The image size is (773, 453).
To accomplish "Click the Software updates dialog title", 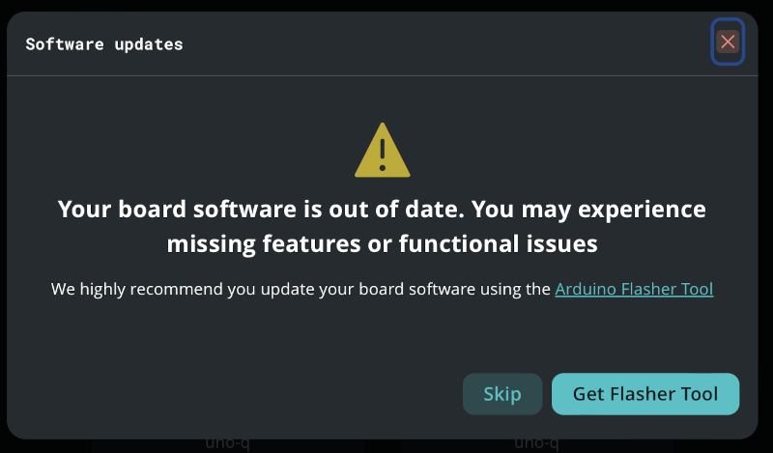I will pyautogui.click(x=104, y=44).
